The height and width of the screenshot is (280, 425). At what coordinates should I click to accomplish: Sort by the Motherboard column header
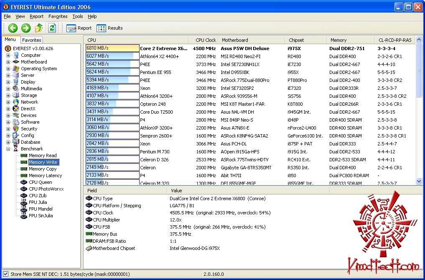pos(252,40)
